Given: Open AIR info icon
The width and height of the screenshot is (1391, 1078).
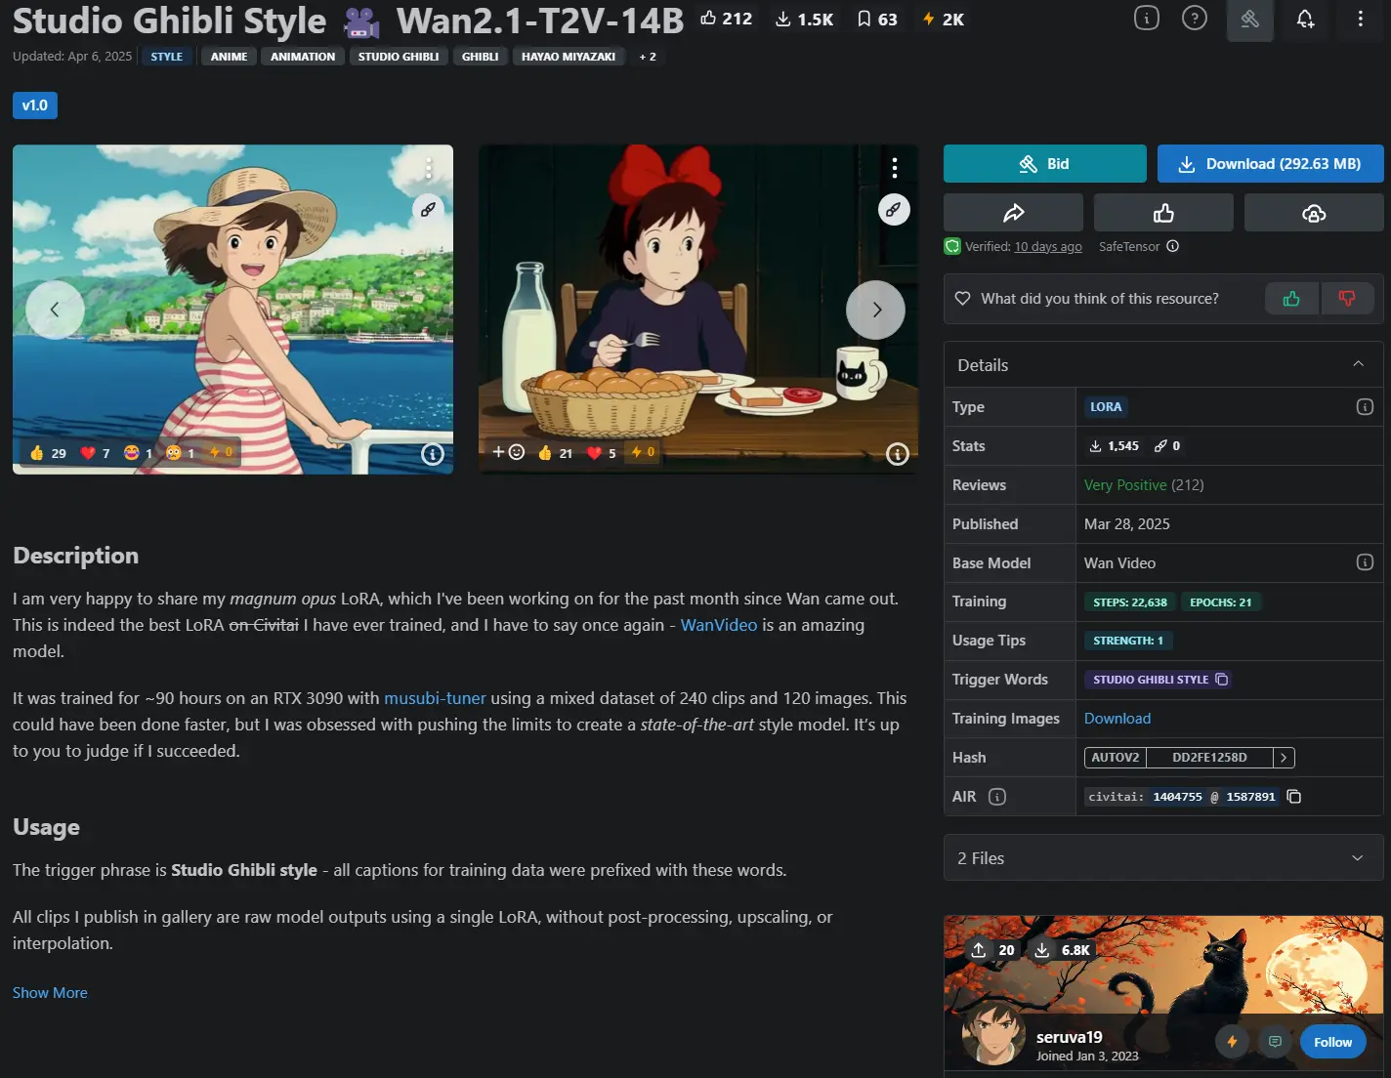Looking at the screenshot, I should tap(997, 797).
